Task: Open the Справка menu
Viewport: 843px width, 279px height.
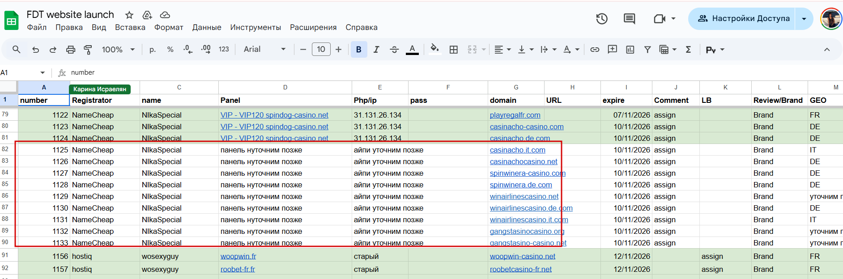Action: (x=362, y=27)
